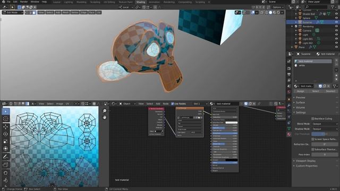Click the new material copy icon in properties

pyautogui.click(x=325, y=86)
